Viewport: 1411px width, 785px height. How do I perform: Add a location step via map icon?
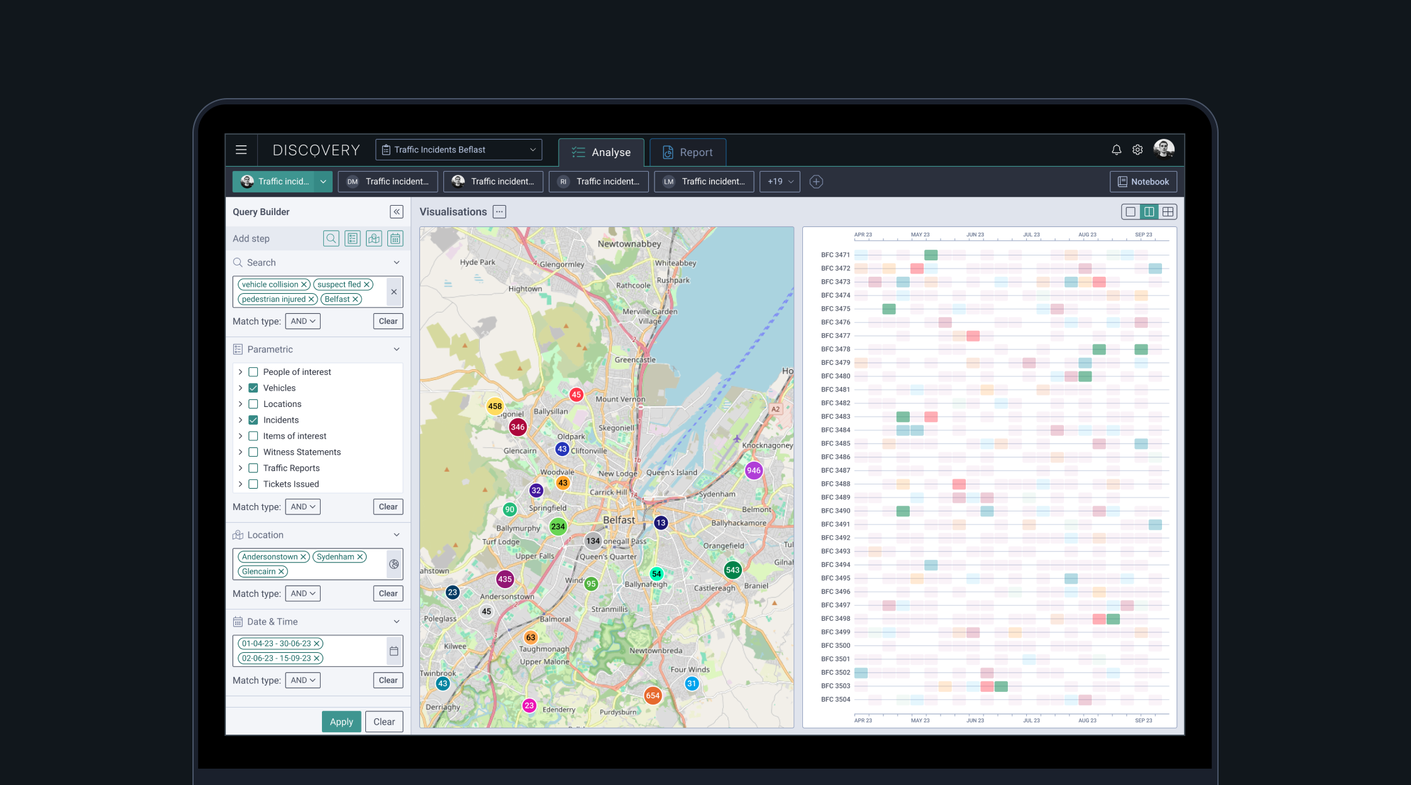374,238
